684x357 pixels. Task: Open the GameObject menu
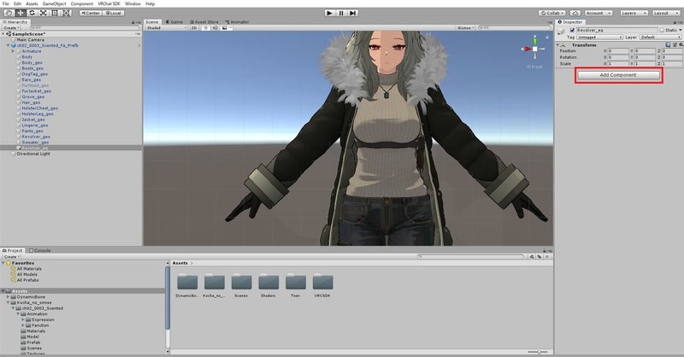[54, 3]
